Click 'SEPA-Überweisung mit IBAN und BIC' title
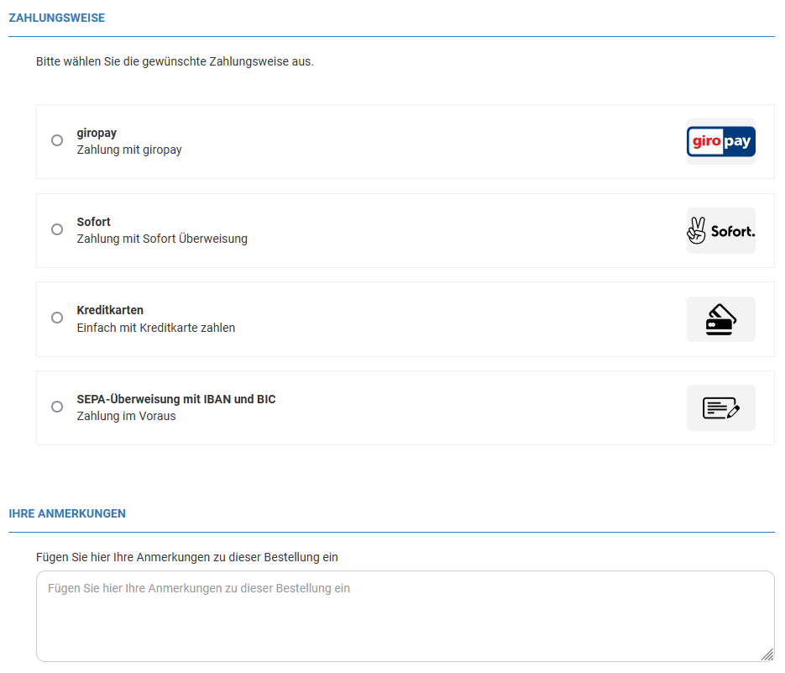The width and height of the screenshot is (785, 673). 176,399
